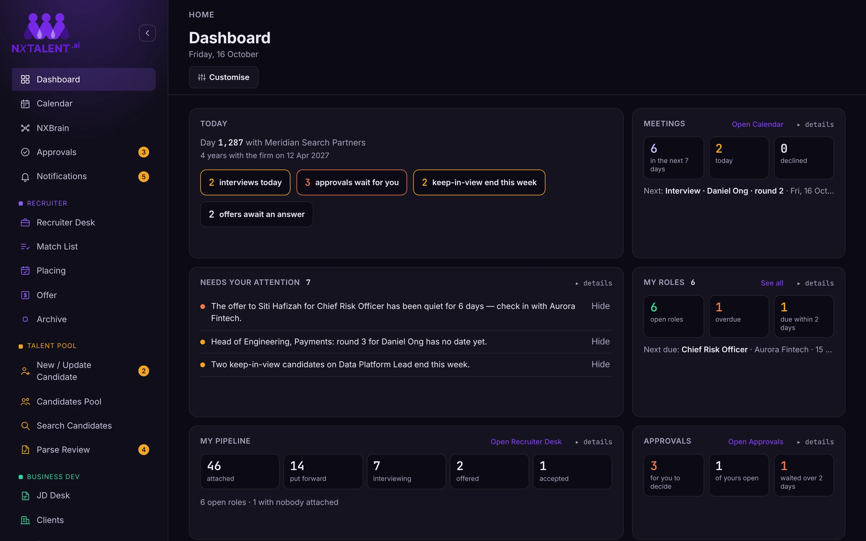Hide the keep-in-view candidates alert
Image resolution: width=866 pixels, height=541 pixels.
[600, 364]
